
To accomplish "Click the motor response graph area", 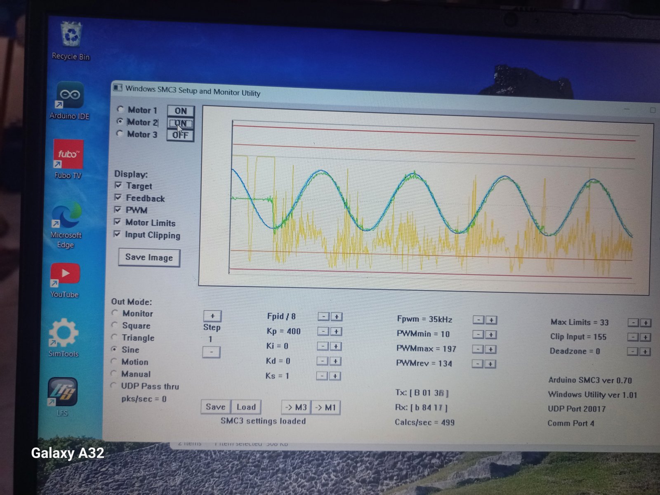I will pos(426,200).
